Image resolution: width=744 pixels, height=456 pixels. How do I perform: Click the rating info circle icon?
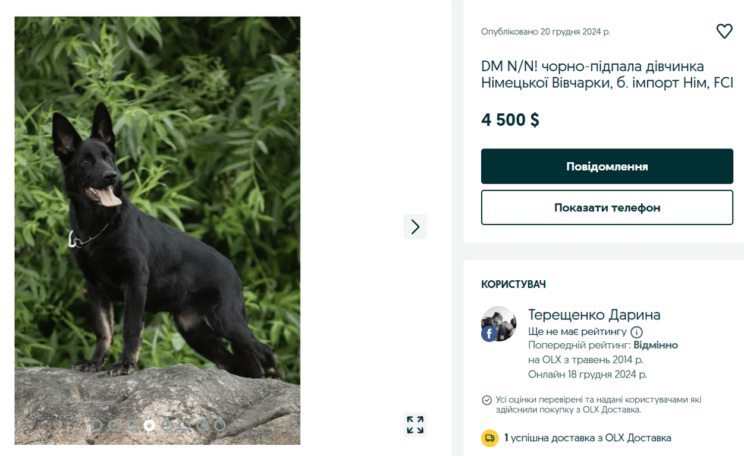(636, 332)
